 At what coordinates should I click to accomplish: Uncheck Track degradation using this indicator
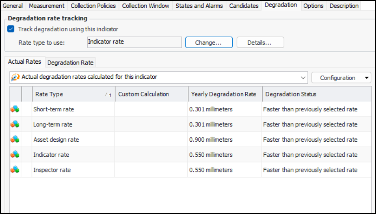[11, 29]
